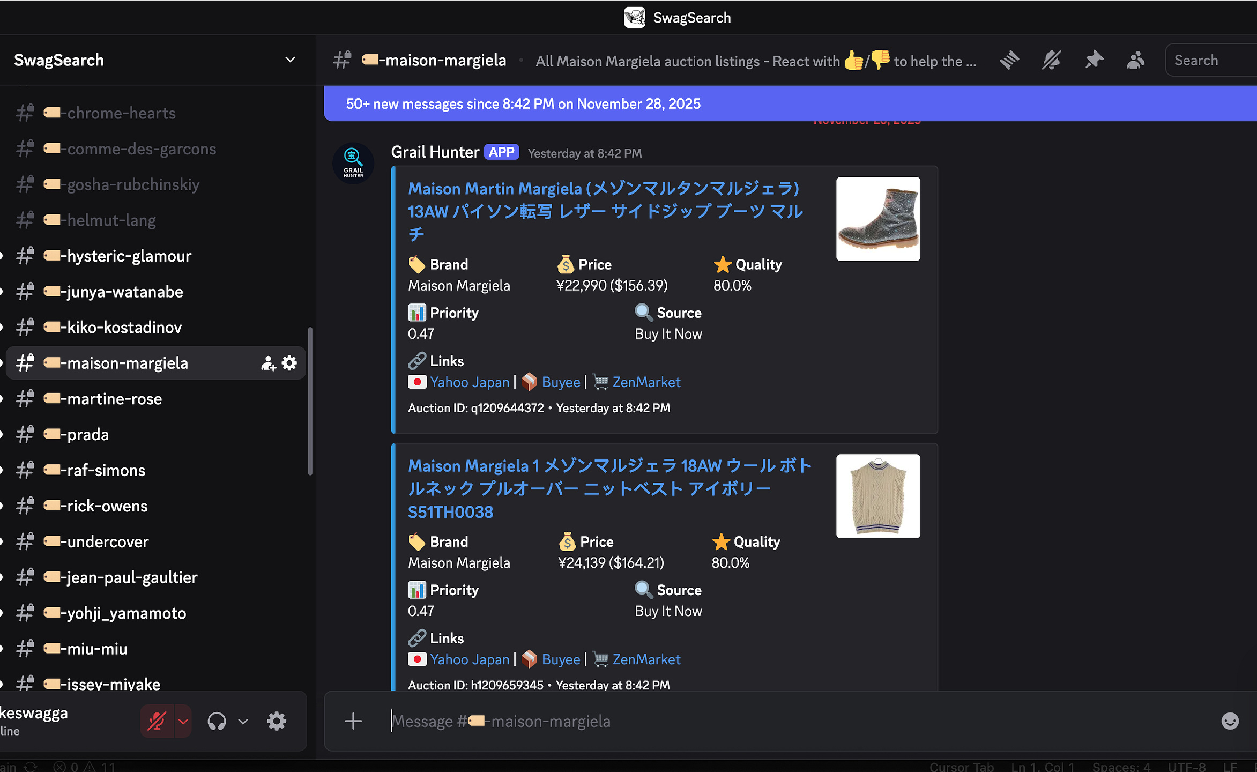This screenshot has width=1257, height=772.
Task: Switch to comme-des-garcons channel
Action: click(155, 149)
